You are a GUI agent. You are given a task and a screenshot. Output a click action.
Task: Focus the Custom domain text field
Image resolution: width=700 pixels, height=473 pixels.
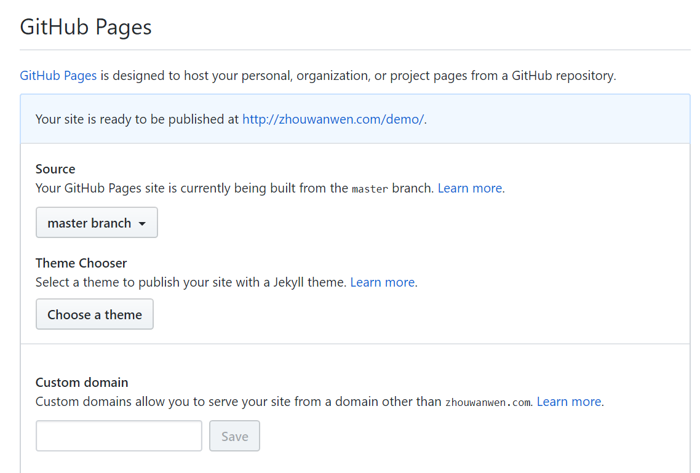pos(119,436)
